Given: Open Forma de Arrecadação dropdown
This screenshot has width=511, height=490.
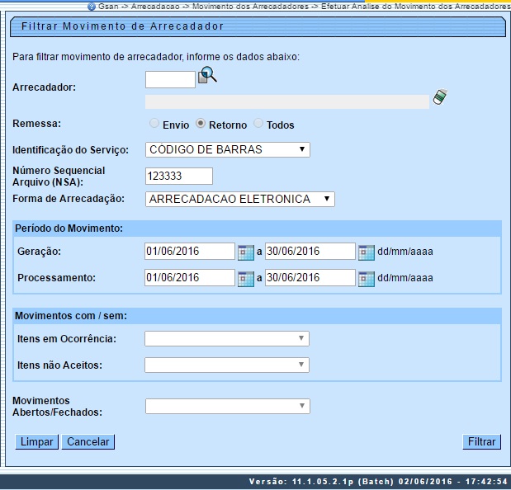Looking at the screenshot, I should click(x=240, y=199).
